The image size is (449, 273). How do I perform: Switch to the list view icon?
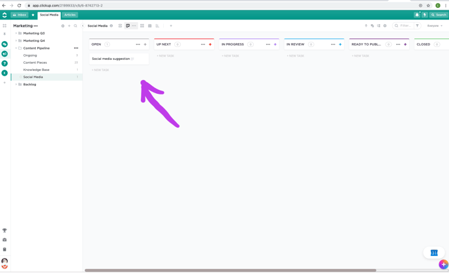[x=120, y=26]
